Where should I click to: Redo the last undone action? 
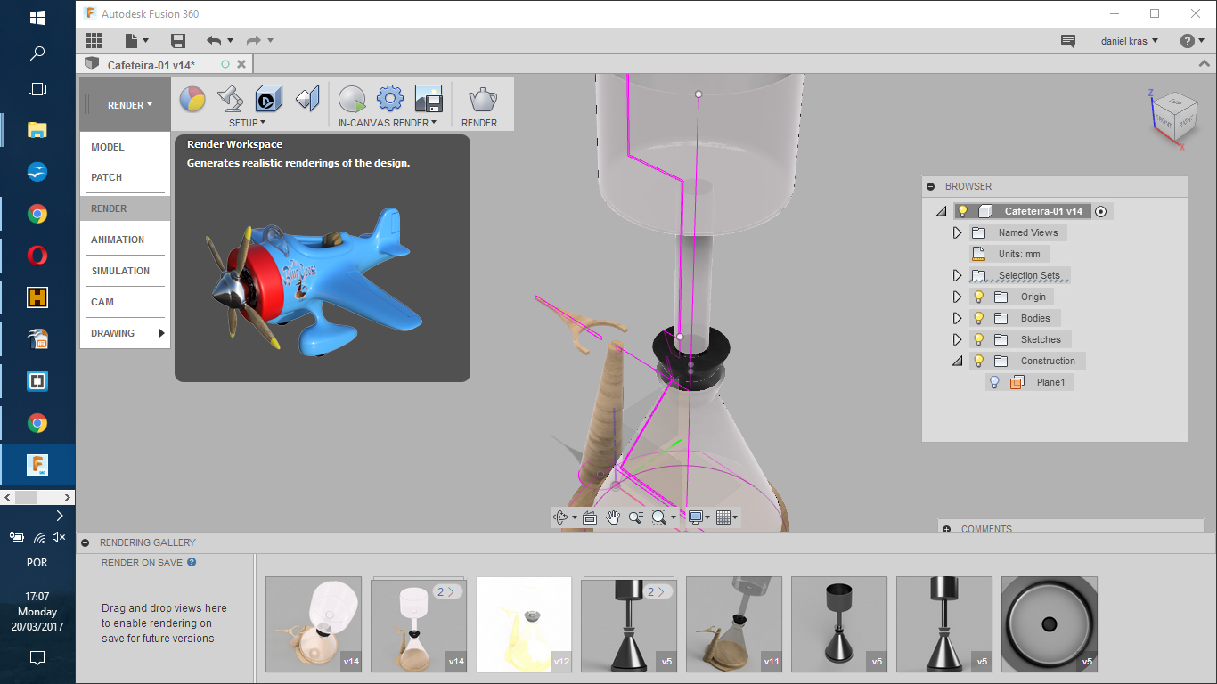(253, 40)
